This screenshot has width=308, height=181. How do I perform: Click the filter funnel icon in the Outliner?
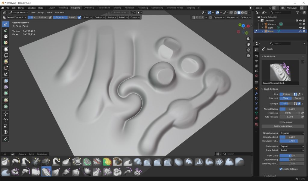pyautogui.click(x=298, y=13)
